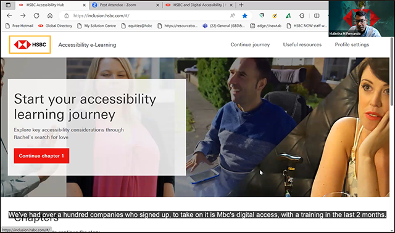395x233 pixels.
Task: Go forward with the browser forward arrow
Action: click(x=23, y=15)
